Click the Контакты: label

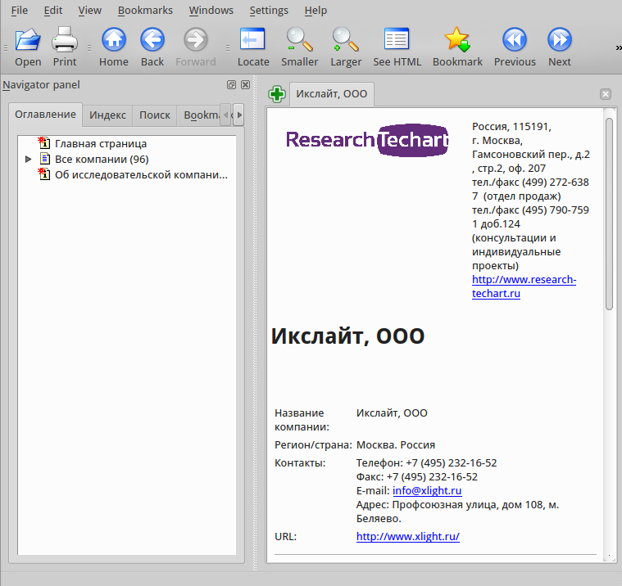300,462
